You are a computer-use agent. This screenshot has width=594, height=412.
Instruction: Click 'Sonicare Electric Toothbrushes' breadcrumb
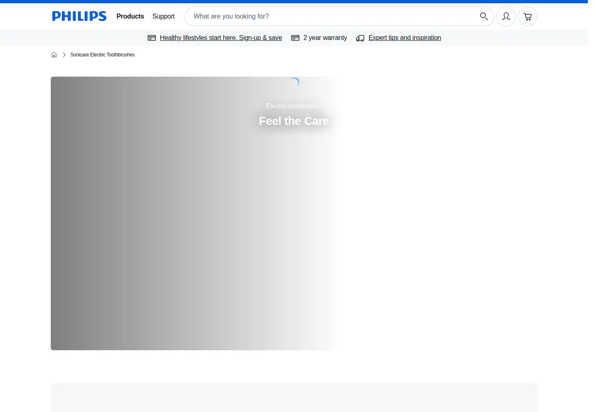click(102, 55)
